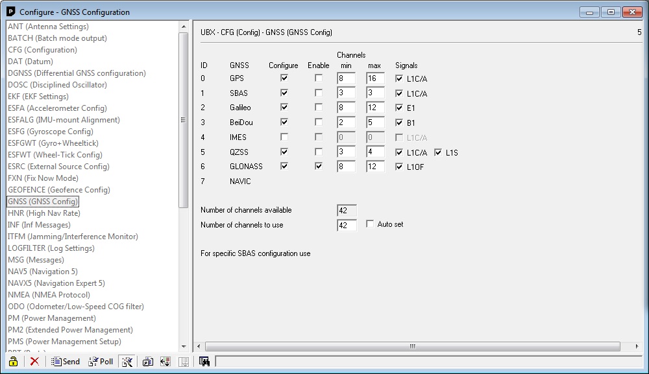Uncheck the QZSS L1S signal checkbox
The height and width of the screenshot is (374, 649).
click(438, 152)
